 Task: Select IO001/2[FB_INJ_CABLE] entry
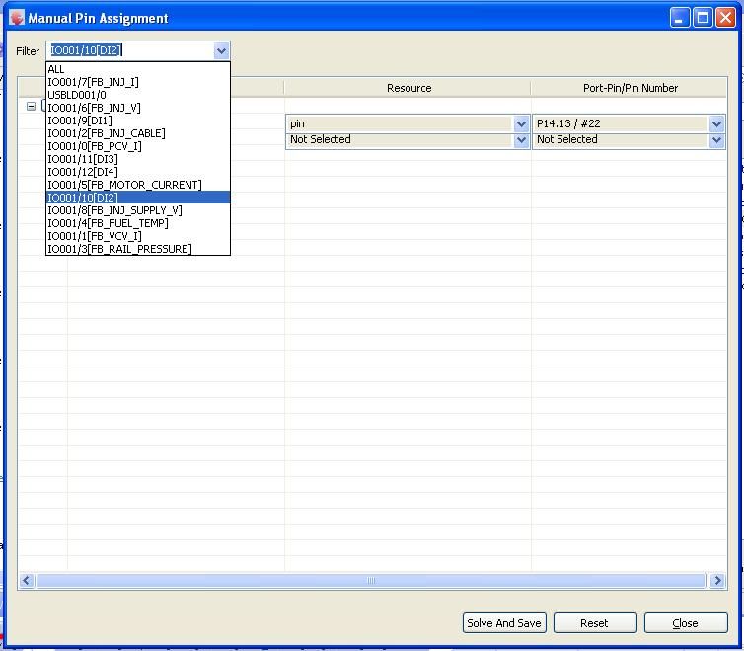[138, 133]
